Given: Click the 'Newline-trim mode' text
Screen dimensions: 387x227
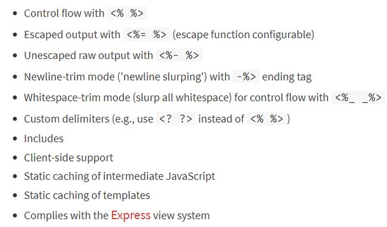Looking at the screenshot, I should point(69,77).
